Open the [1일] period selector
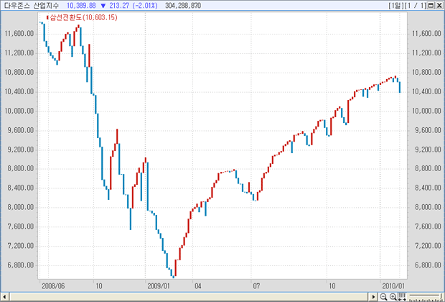Screen dimensions: 445x302 (x=395, y=5)
